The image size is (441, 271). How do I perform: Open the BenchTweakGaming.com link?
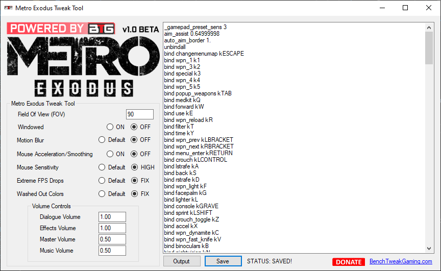(401, 261)
